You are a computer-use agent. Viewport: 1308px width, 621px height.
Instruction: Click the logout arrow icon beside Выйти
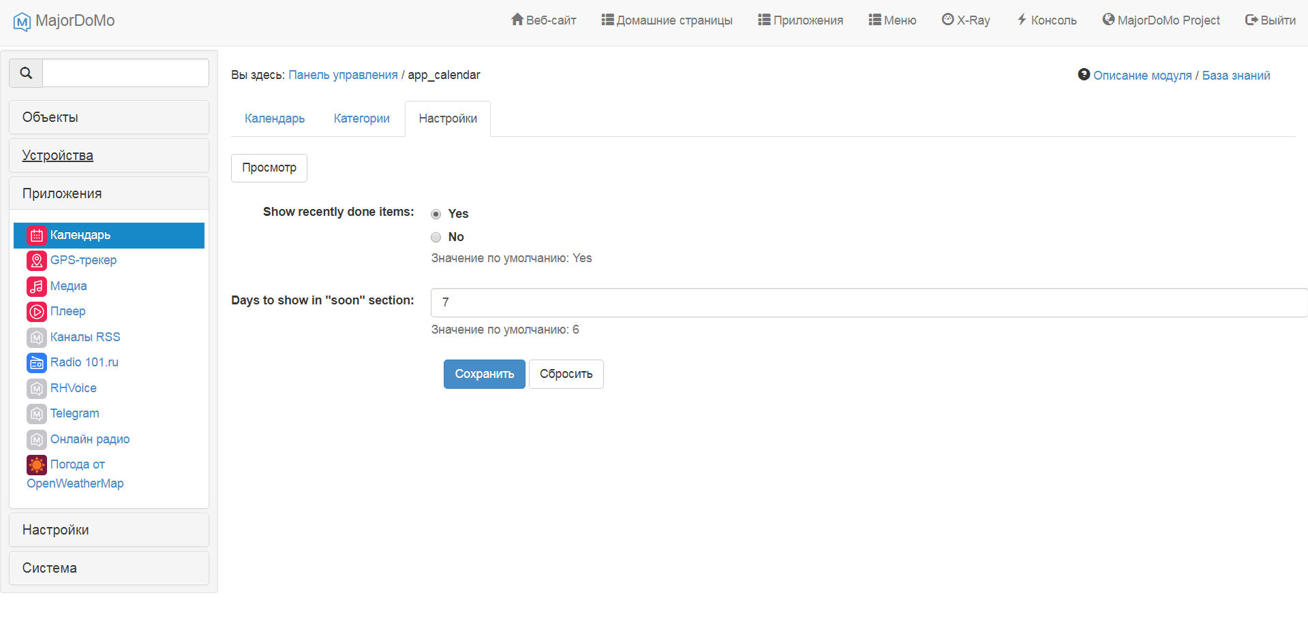coord(1251,20)
